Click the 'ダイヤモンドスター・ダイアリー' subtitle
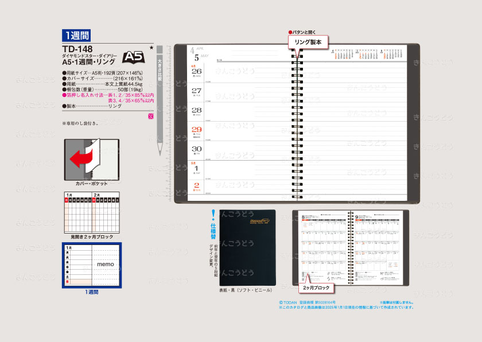Viewport: 482px width, 342px height. 90,56
